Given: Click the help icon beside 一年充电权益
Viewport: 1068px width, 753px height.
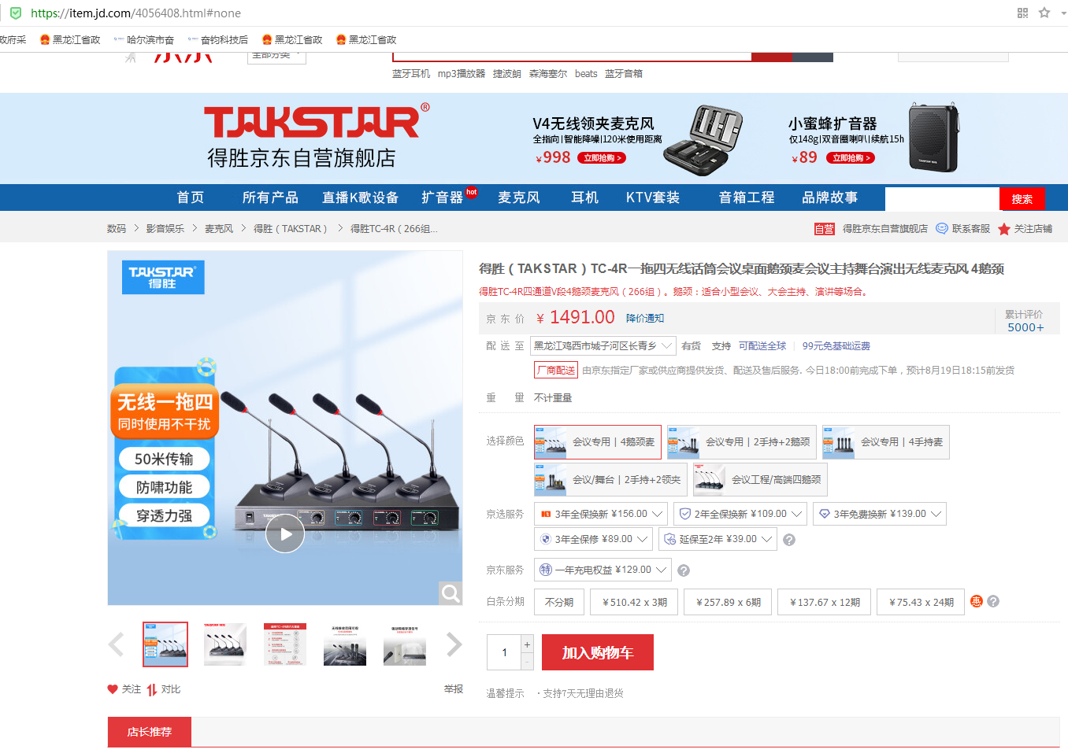Looking at the screenshot, I should (684, 570).
